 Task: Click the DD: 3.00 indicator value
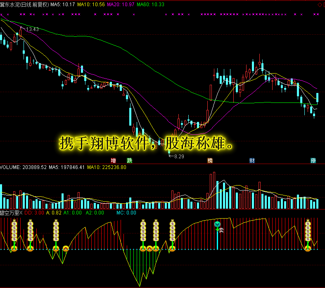34,213
